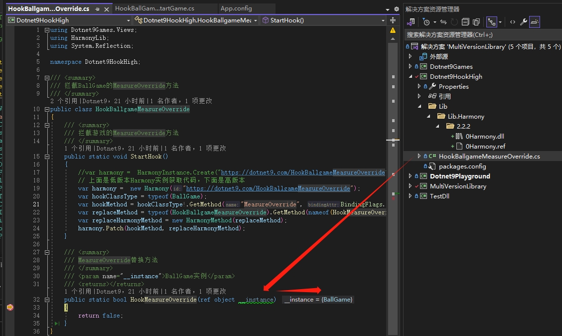Expand the 外部源 node
Viewport: 562px width, 336px height.
point(411,56)
